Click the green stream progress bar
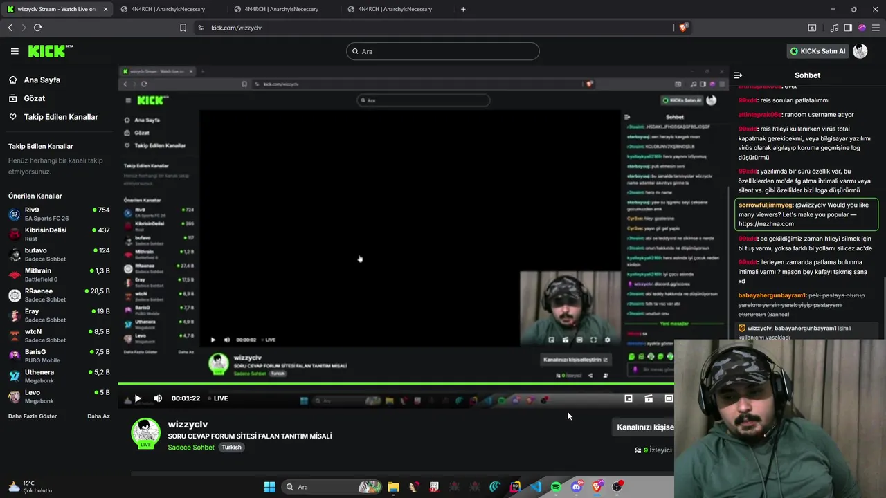The image size is (886, 498). (x=396, y=383)
